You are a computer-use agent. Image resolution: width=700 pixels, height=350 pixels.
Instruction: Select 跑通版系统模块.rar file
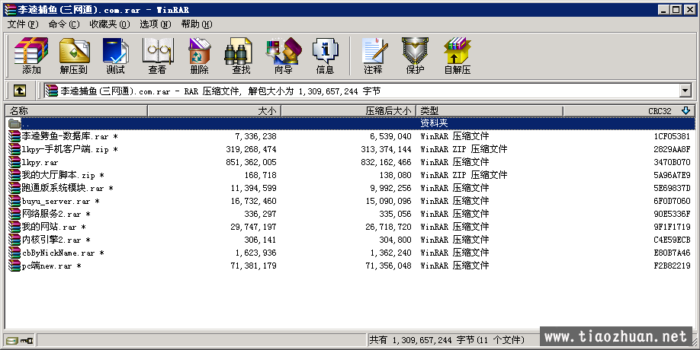(x=67, y=188)
